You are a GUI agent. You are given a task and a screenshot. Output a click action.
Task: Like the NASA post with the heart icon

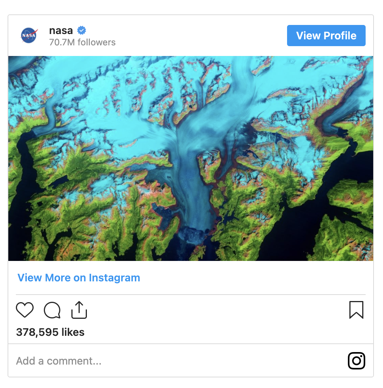[25, 310]
